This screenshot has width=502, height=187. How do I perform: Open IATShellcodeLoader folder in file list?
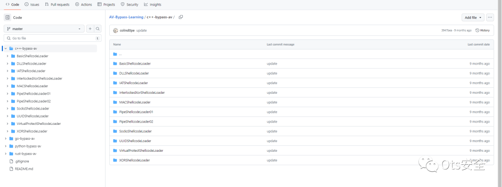pyautogui.click(x=133, y=83)
